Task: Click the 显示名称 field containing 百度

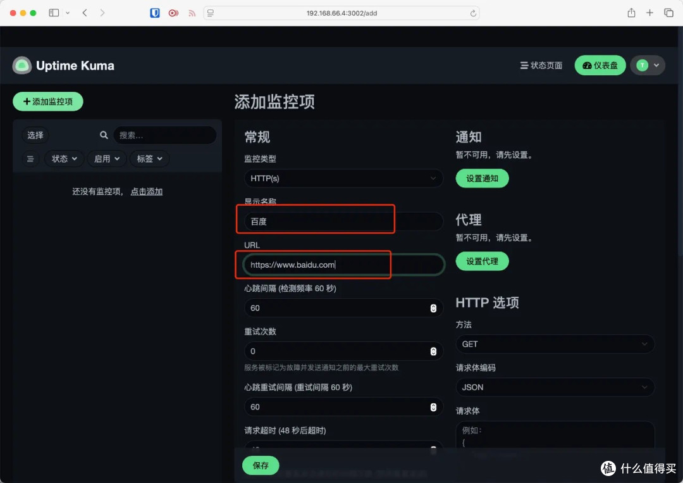Action: click(x=343, y=222)
